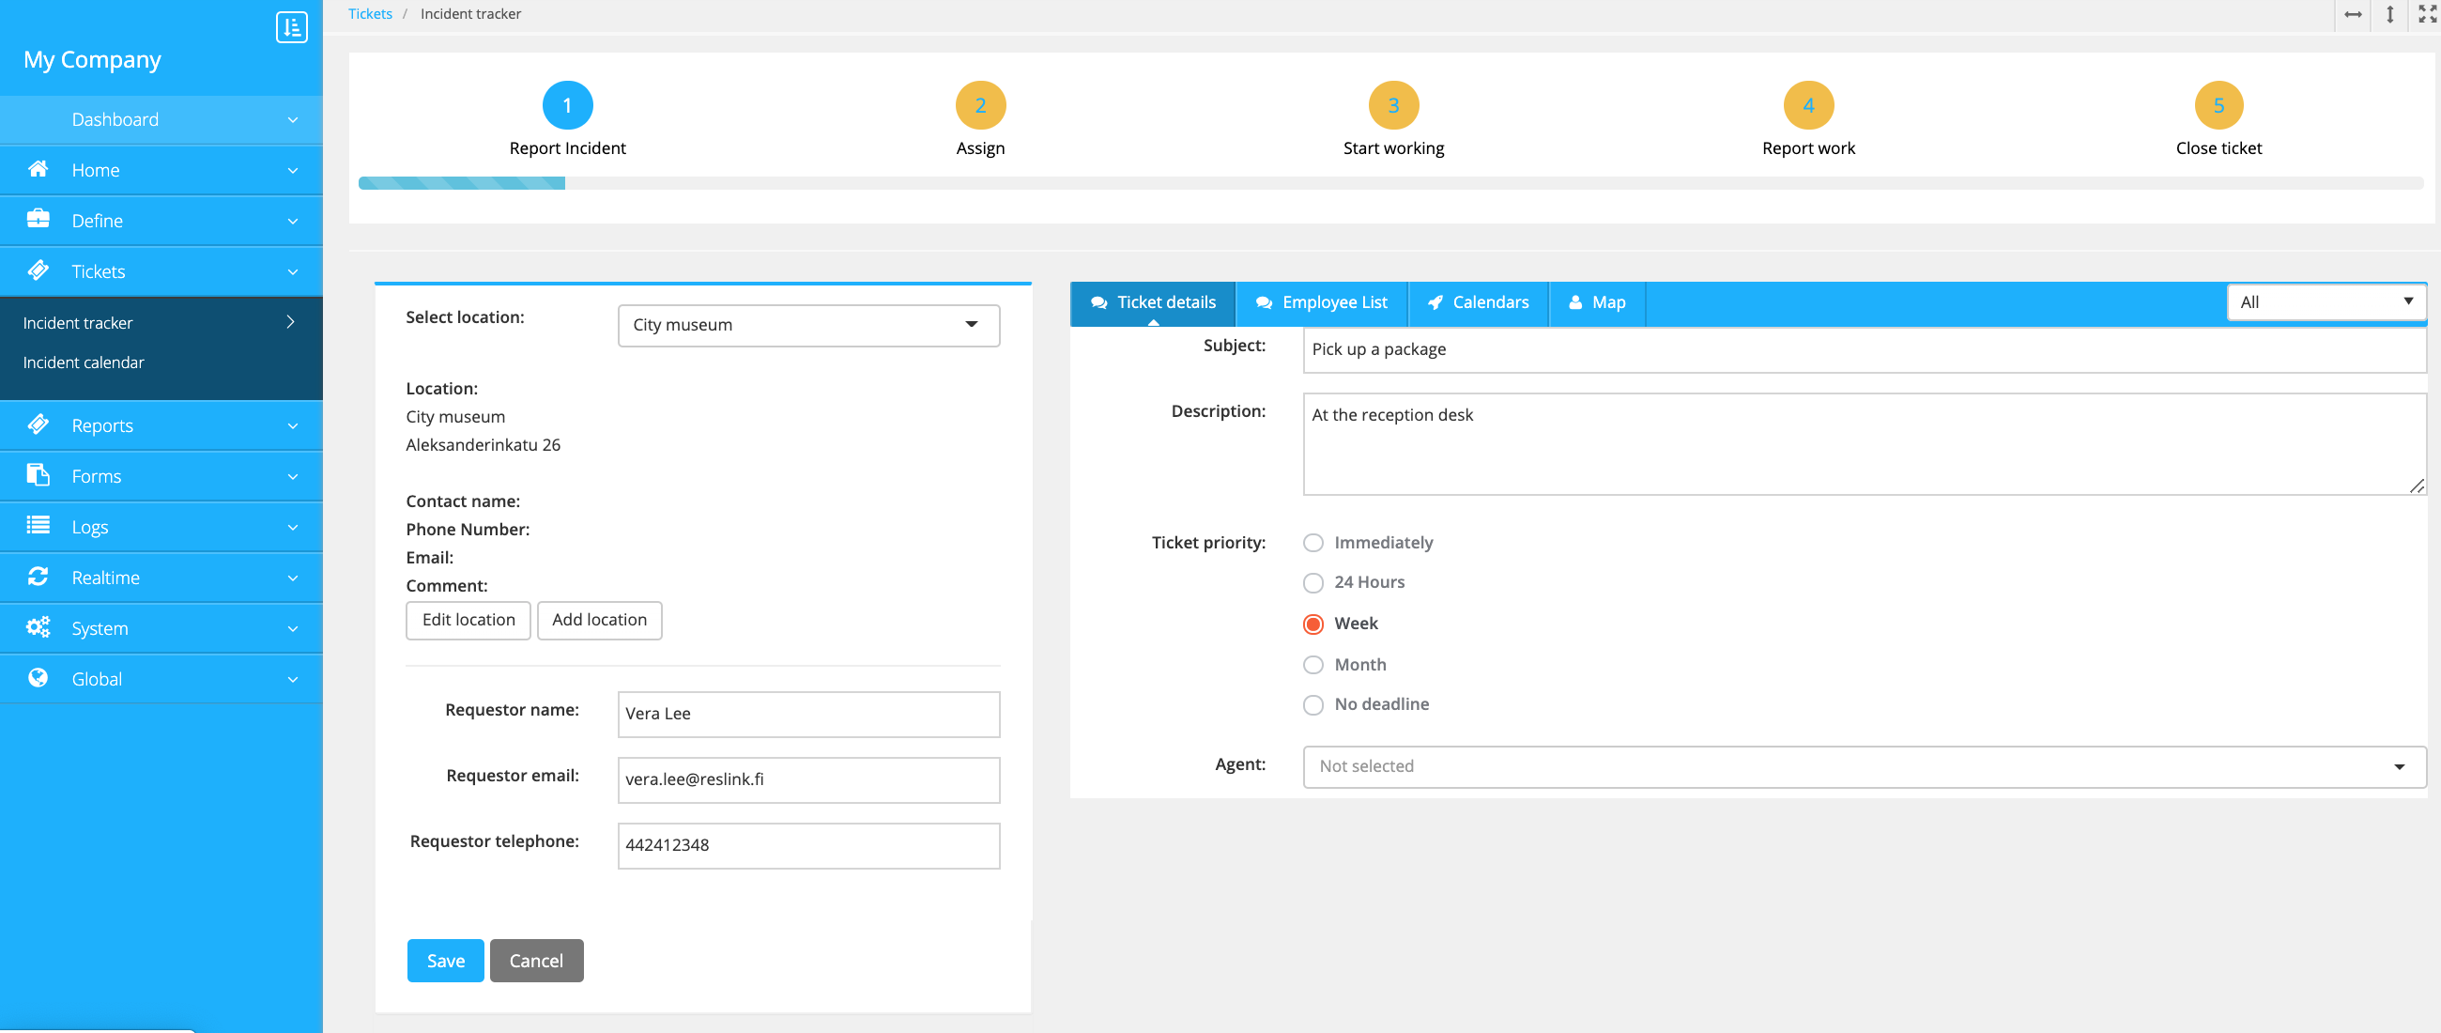Click the Realtime refresh icon
The height and width of the screenshot is (1033, 2441).
(38, 578)
